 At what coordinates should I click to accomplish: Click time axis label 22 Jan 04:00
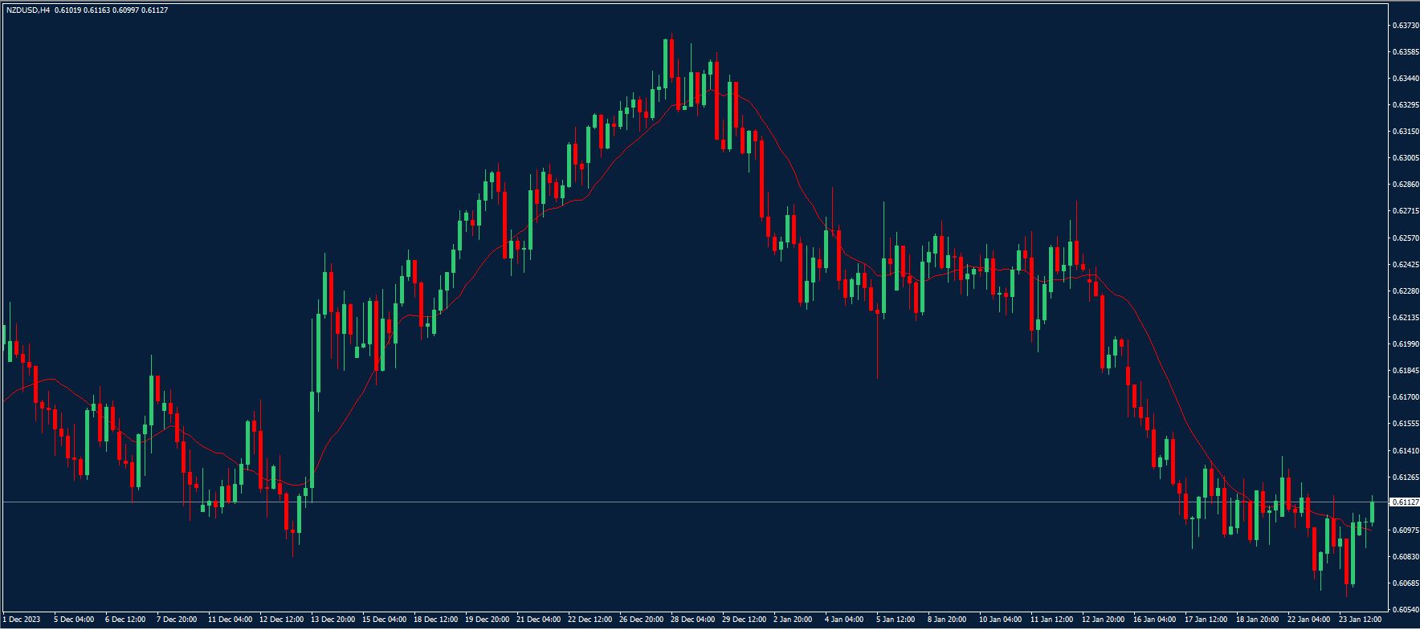1309,620
